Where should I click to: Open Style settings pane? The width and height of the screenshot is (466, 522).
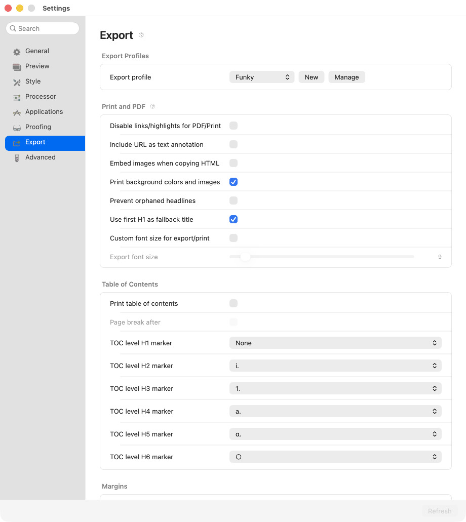click(x=45, y=81)
